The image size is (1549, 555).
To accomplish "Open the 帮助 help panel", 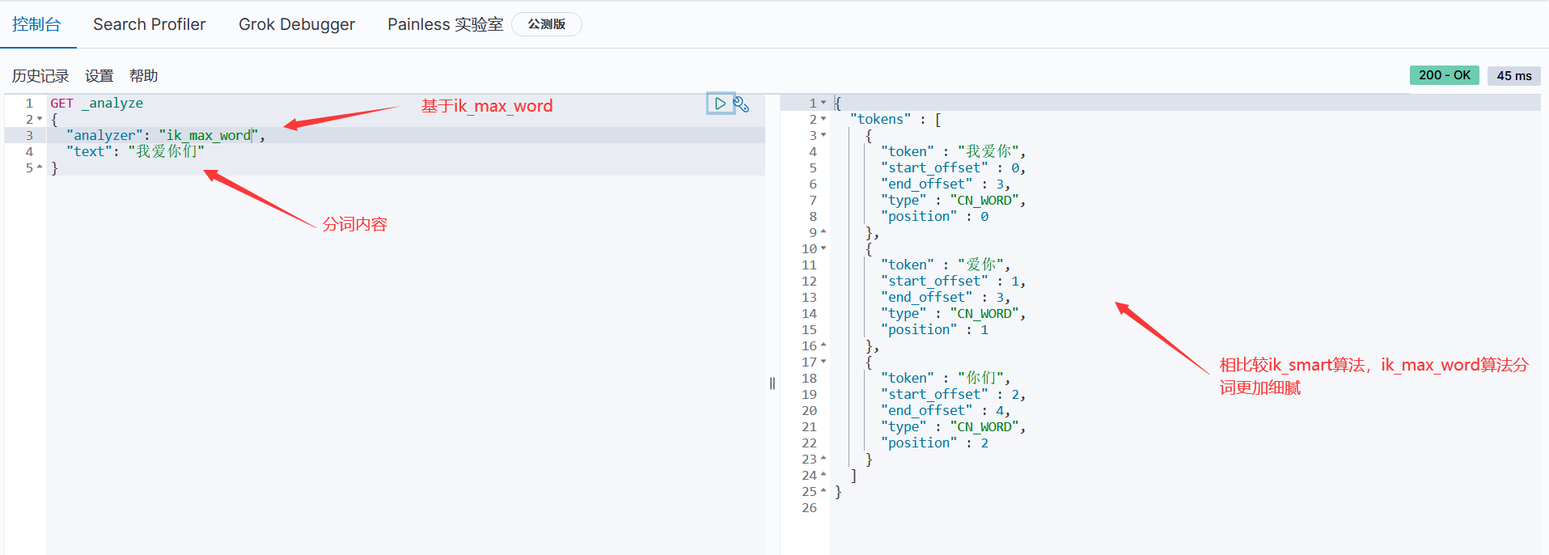I will [x=143, y=76].
